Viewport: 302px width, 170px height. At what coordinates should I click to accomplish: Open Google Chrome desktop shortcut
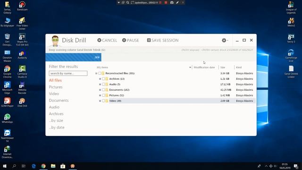8,72
